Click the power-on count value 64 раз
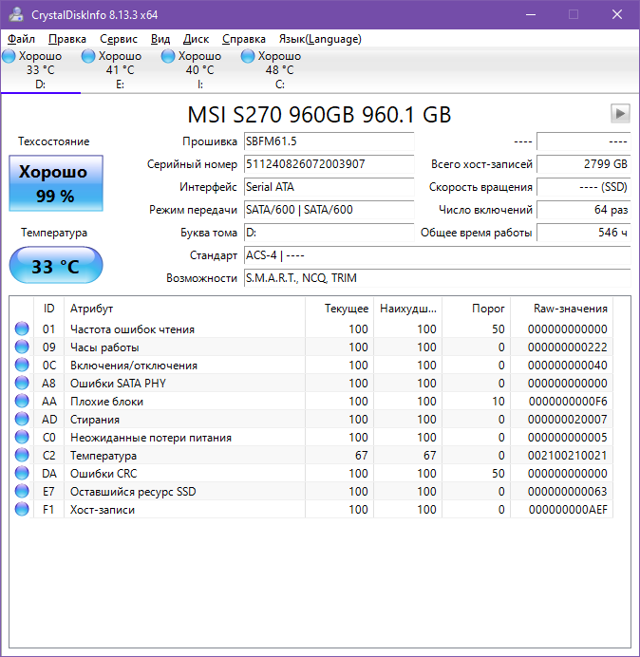Image resolution: width=640 pixels, height=657 pixels. coord(583,210)
